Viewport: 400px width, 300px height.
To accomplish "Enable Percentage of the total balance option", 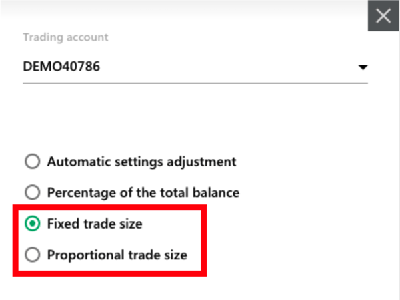I will pyautogui.click(x=32, y=193).
